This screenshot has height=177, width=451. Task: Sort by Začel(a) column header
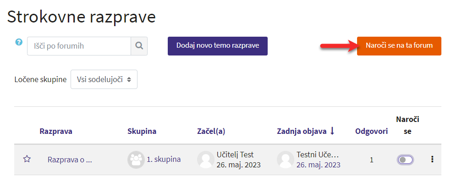[x=211, y=132]
